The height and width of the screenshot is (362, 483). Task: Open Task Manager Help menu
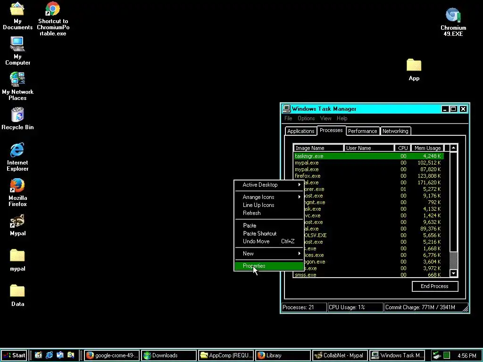[x=342, y=118]
